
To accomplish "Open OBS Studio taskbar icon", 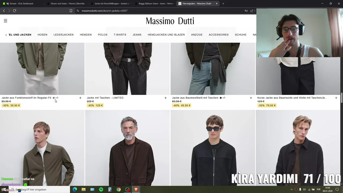I will (x=127, y=190).
